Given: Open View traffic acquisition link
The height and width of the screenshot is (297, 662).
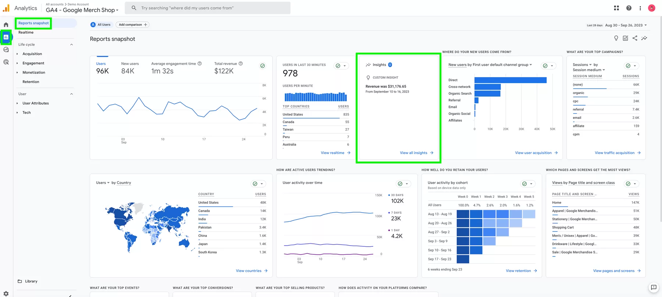Looking at the screenshot, I should [x=617, y=153].
